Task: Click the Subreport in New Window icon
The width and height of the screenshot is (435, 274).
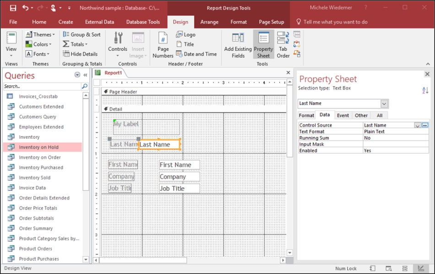Action: pos(297,34)
